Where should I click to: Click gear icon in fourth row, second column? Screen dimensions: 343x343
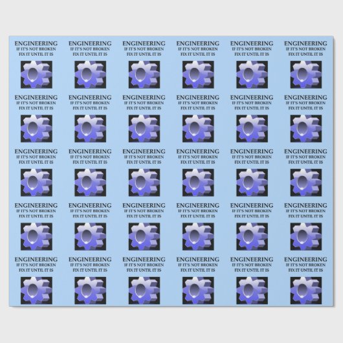[x=91, y=236]
